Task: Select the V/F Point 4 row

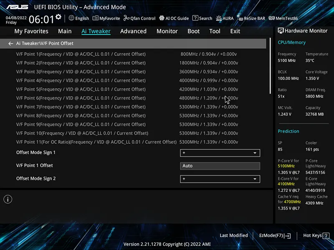Action: 127,80
